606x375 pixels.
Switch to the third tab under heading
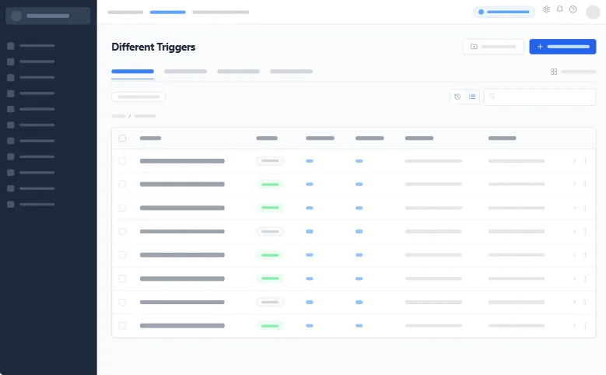click(x=239, y=72)
